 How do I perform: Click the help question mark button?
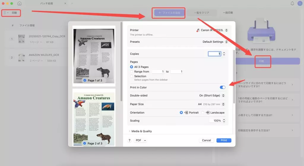129,141
